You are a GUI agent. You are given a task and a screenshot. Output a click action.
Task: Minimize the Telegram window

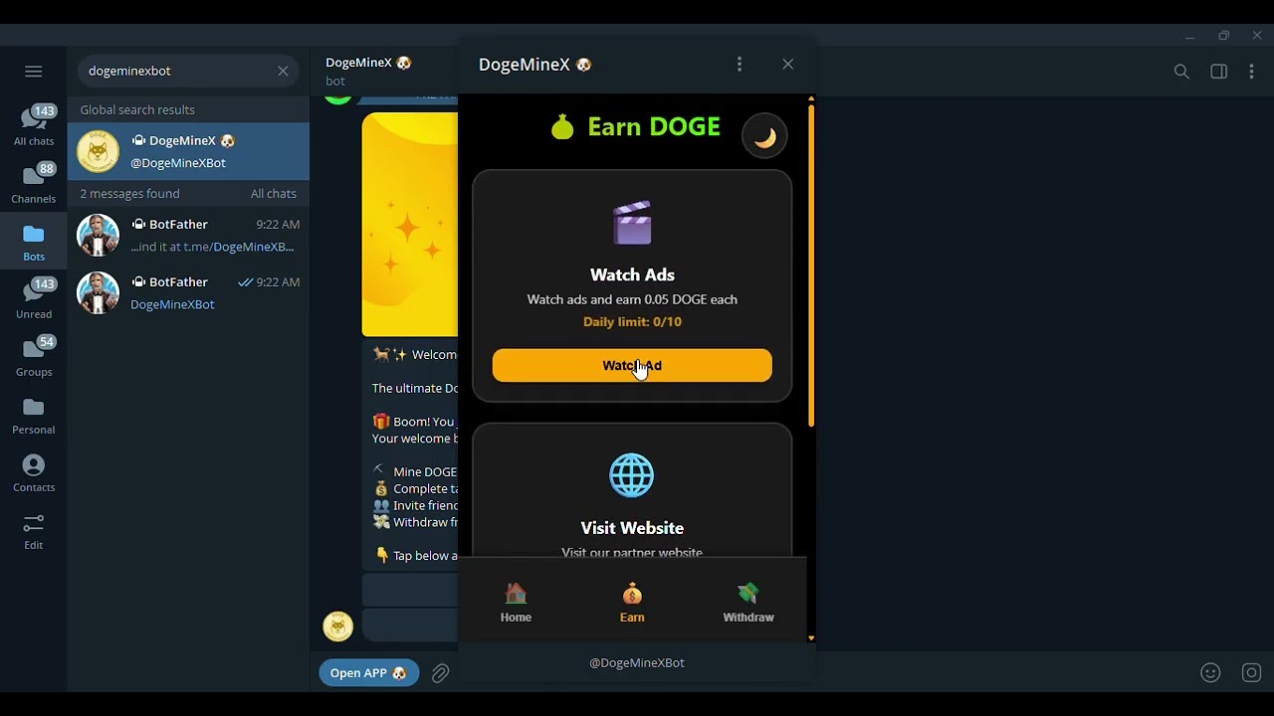1189,36
